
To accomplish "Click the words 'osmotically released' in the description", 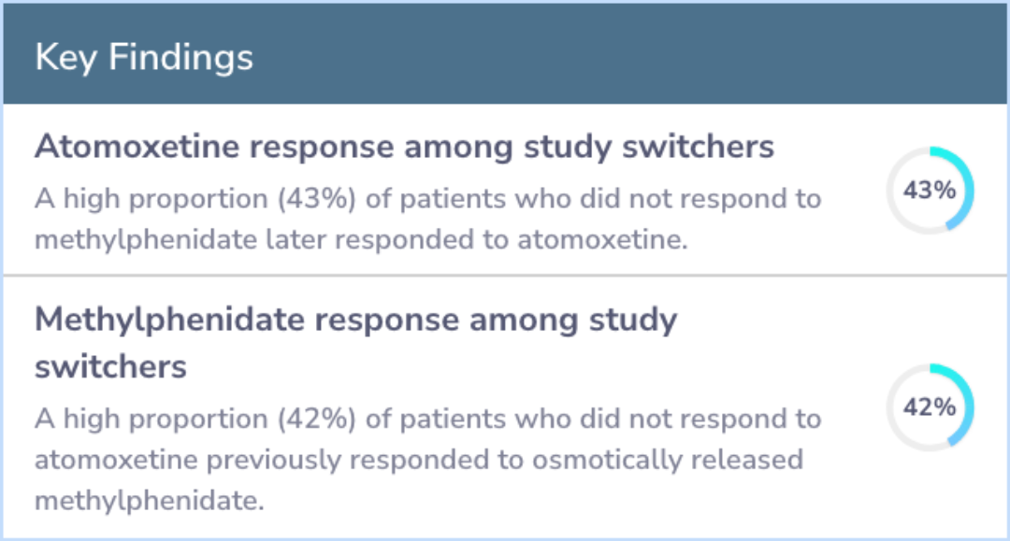I will point(668,460).
